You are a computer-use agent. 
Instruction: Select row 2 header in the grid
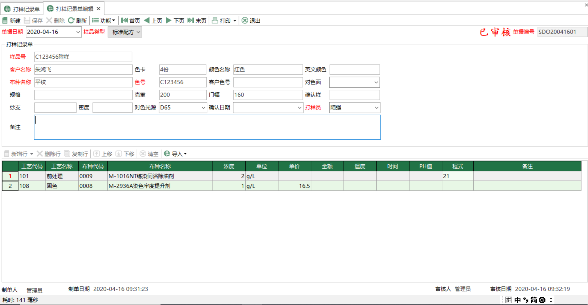(x=10, y=186)
